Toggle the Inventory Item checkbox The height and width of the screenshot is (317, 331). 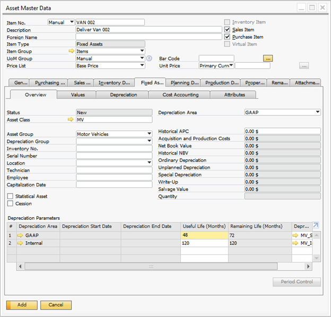pos(227,22)
